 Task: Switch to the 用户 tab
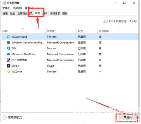(x=45, y=13)
